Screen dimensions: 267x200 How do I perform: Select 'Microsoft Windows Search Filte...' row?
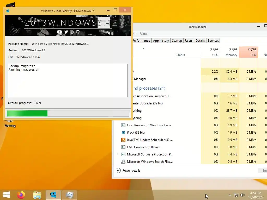(191, 162)
